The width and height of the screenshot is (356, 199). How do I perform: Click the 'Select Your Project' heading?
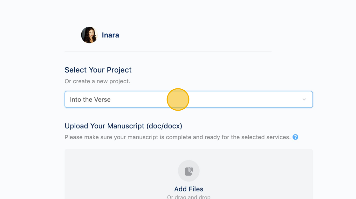tap(98, 70)
